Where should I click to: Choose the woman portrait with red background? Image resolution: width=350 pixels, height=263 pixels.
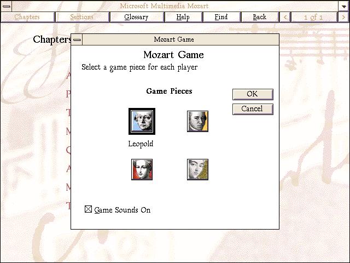142,169
